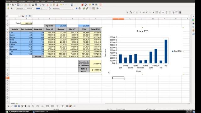Select the Rectangle drawing tool
The image size is (201, 113).
(x=15, y=106)
